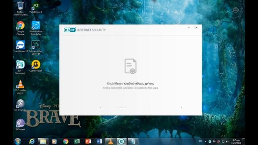This screenshot has height=145, width=258.
Task: Select the Movavi Video Editor 14 shortcut
Action: click(x=36, y=48)
